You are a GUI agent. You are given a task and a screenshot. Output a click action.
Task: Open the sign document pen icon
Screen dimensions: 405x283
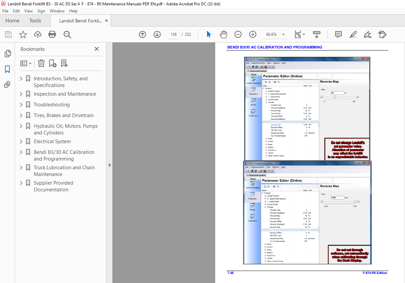point(368,34)
